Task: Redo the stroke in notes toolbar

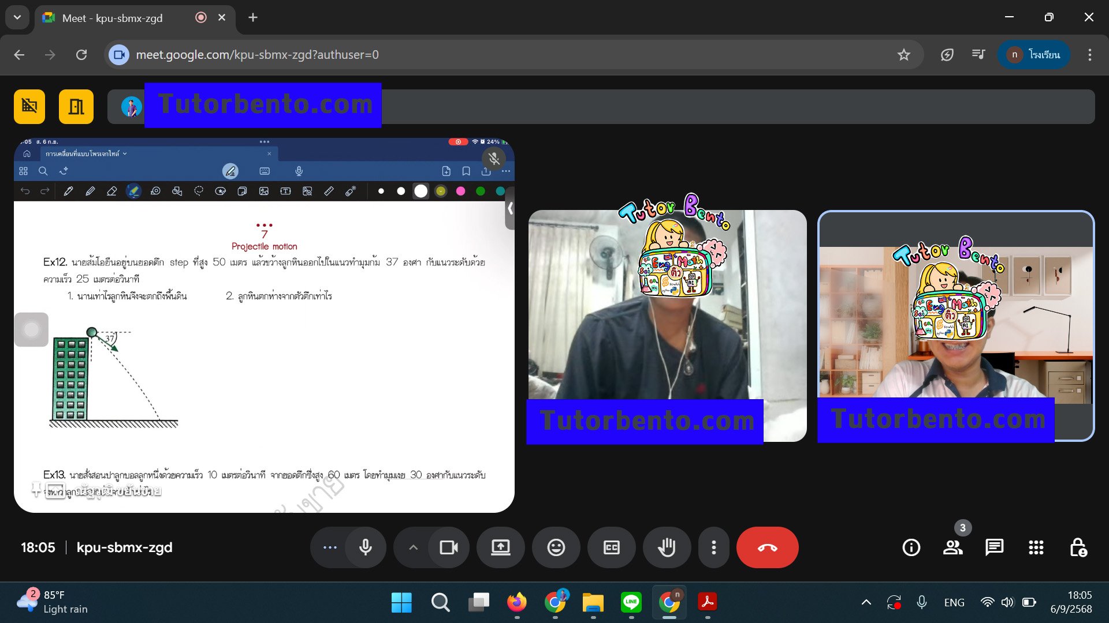Action: coord(45,191)
